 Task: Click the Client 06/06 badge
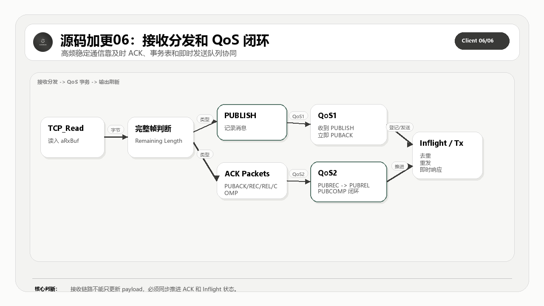(x=482, y=41)
